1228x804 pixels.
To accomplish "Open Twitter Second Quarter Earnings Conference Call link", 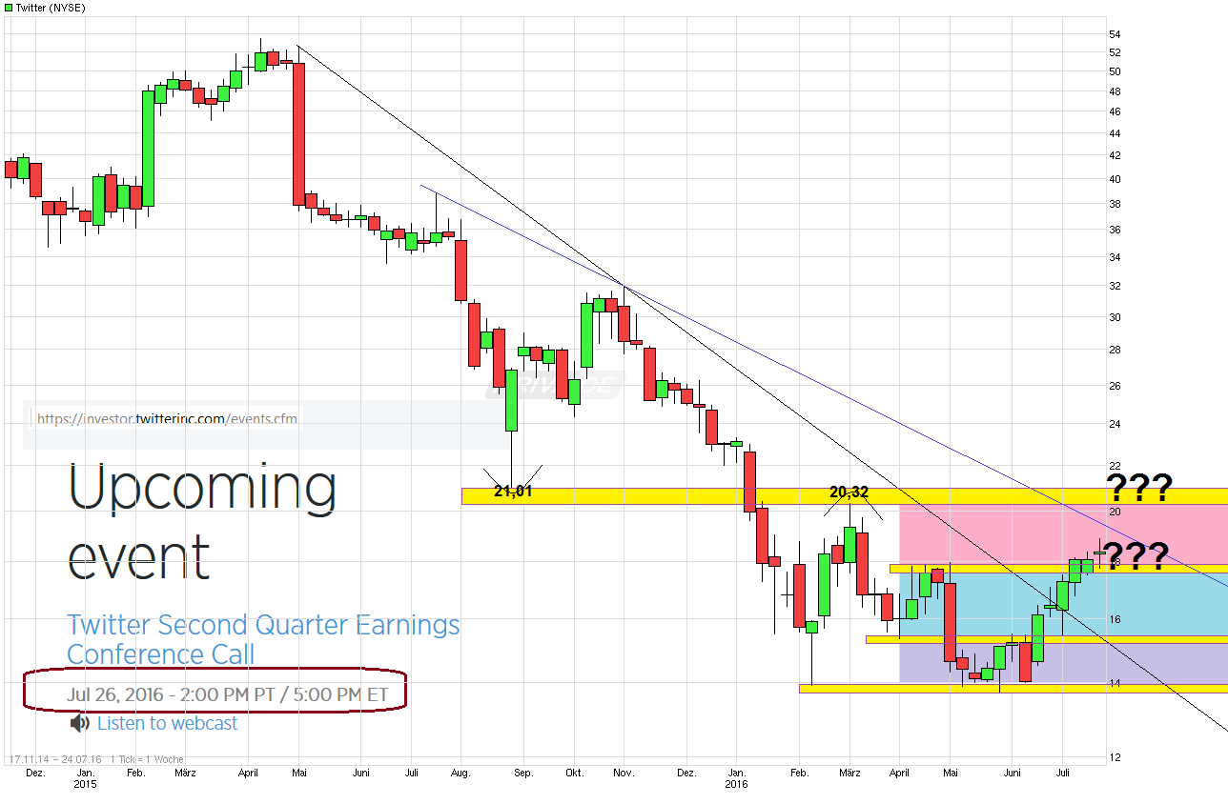I will tap(263, 639).
